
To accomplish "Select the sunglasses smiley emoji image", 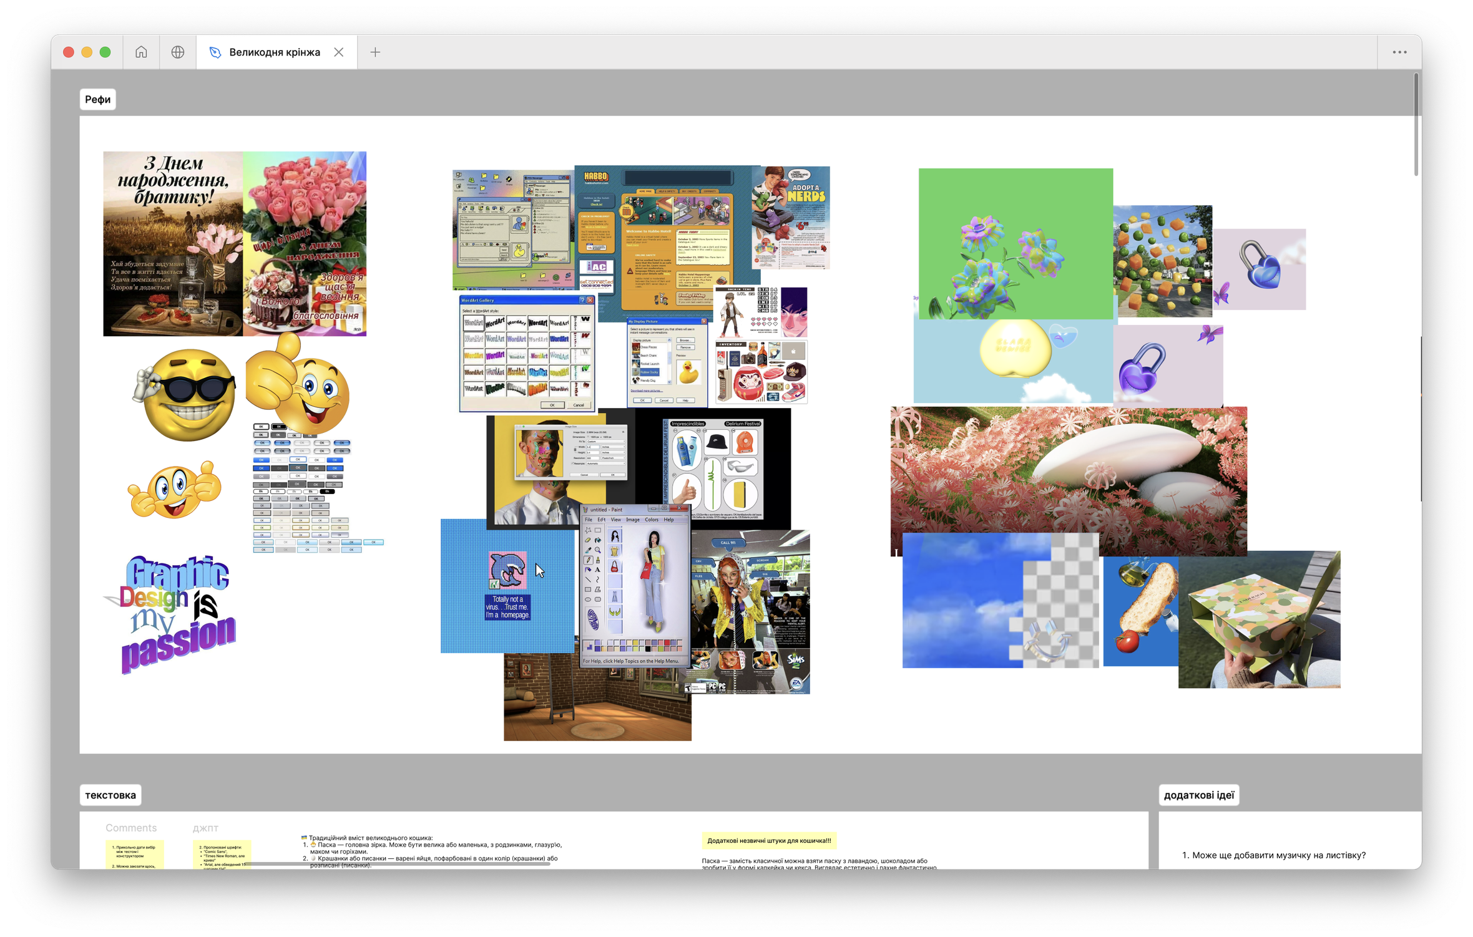I will tap(185, 394).
